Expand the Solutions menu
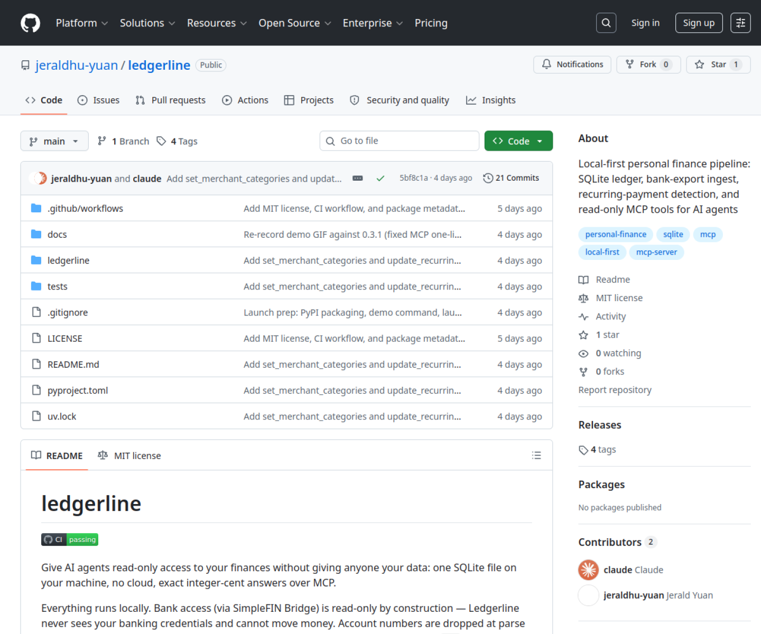Image resolution: width=761 pixels, height=634 pixels. 147,23
